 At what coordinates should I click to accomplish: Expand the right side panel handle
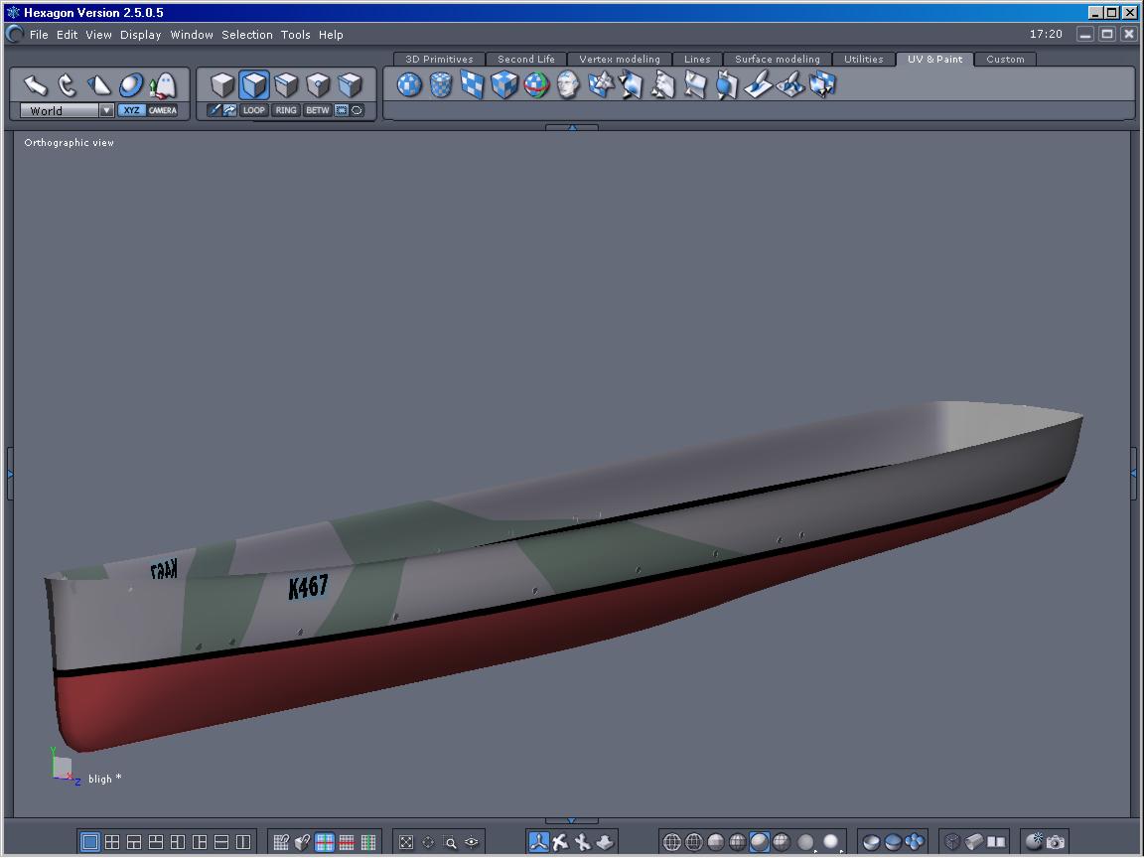pos(1134,474)
